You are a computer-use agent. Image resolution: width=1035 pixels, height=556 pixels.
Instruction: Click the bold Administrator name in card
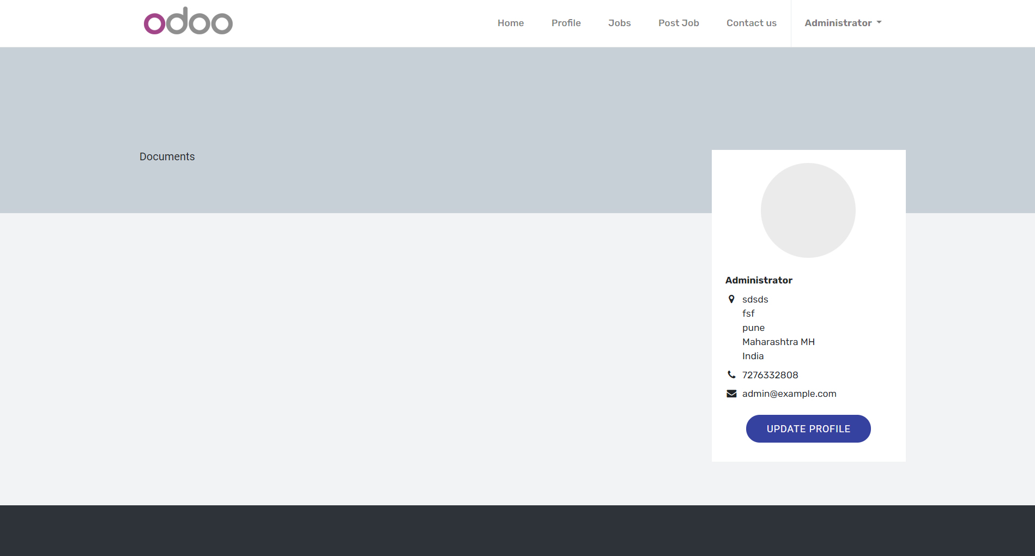pos(758,280)
